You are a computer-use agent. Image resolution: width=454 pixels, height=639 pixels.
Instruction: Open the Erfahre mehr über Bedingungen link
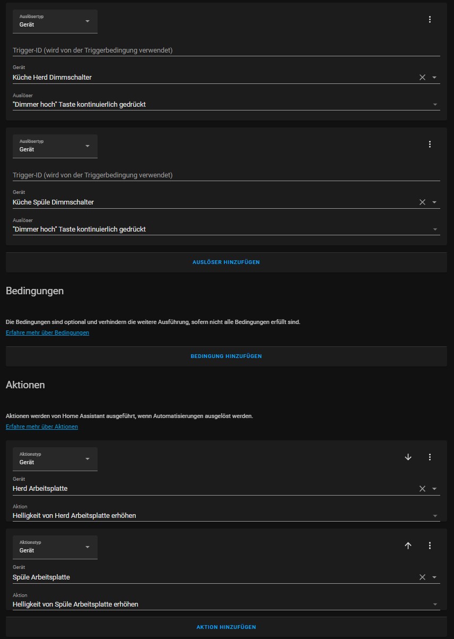(x=47, y=333)
